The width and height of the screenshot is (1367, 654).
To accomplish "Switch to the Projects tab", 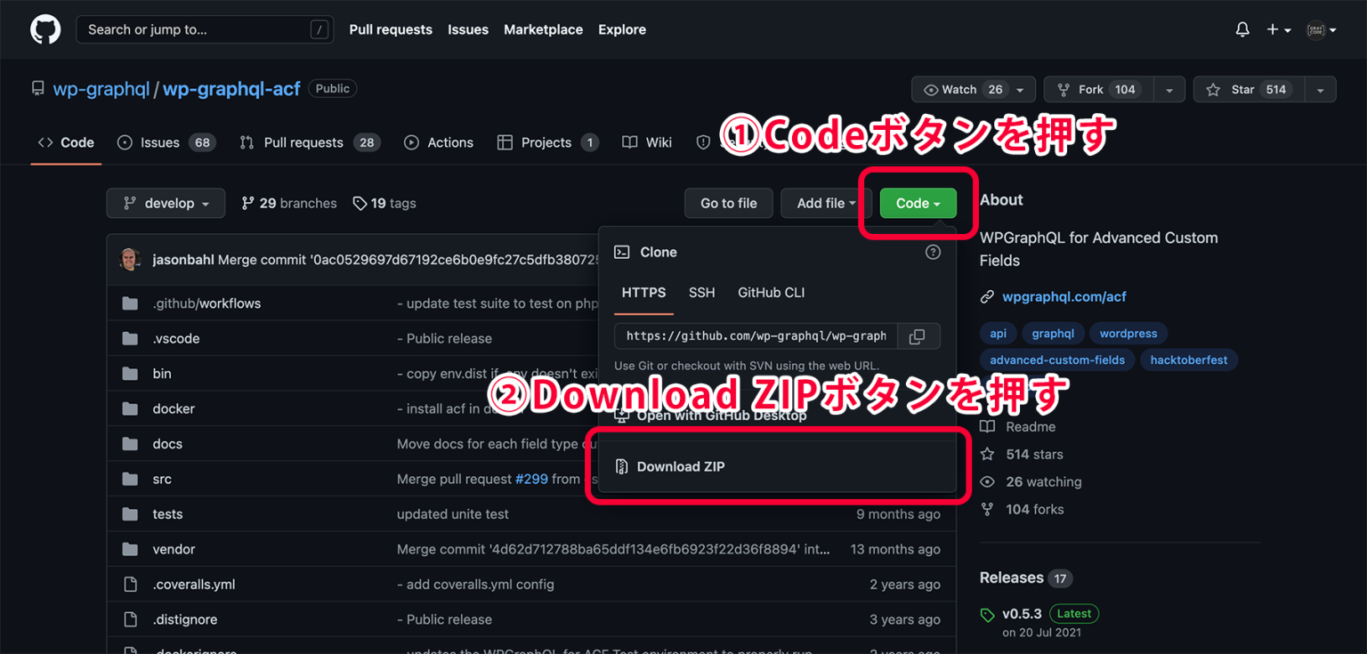I will (547, 142).
